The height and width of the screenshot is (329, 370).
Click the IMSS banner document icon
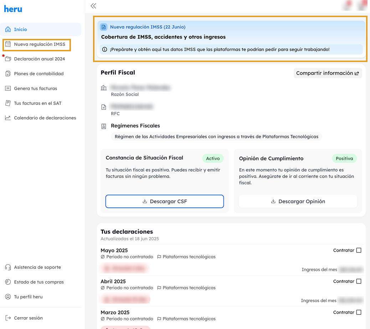[x=104, y=27]
